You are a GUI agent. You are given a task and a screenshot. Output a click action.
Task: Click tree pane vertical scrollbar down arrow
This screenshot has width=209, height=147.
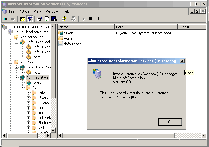tap(53, 130)
